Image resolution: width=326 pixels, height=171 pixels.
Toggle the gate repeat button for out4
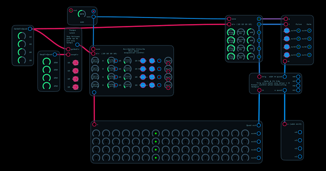[287, 31]
